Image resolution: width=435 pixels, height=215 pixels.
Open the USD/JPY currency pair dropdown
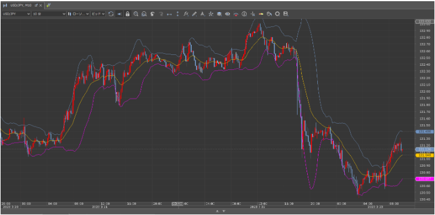point(16,14)
